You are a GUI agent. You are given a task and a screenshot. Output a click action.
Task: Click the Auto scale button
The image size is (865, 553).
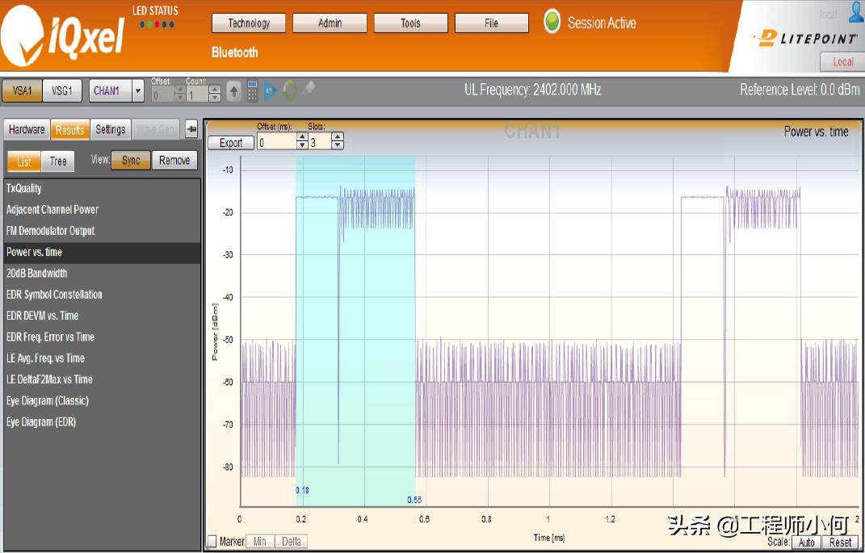807,543
